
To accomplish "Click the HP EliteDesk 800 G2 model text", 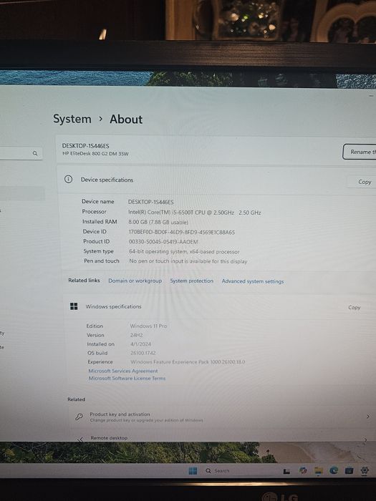I will click(95, 154).
